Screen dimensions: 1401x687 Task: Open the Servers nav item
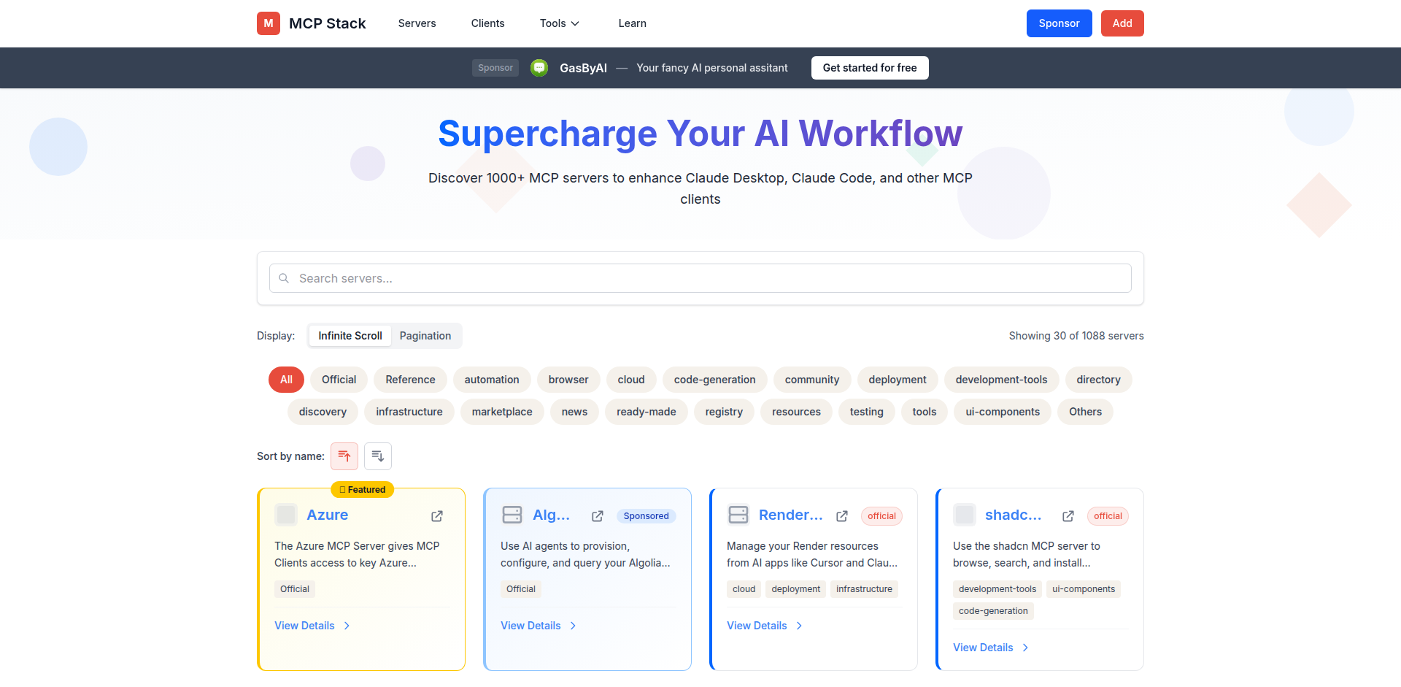[417, 23]
